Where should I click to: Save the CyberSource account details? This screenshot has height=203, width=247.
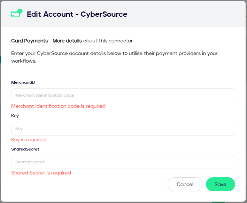point(220,184)
